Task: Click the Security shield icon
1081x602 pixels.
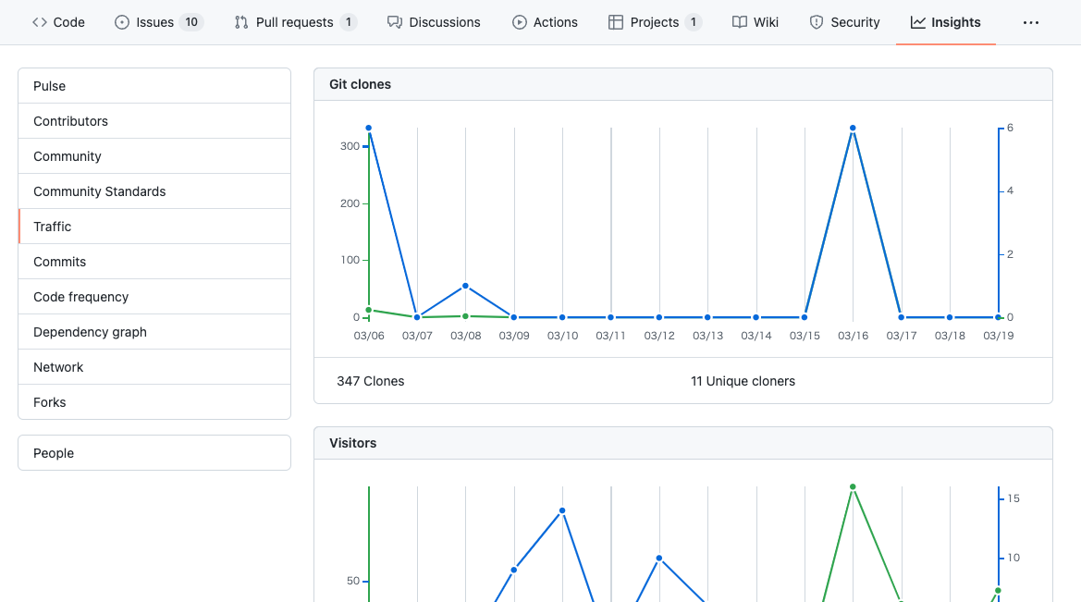Action: click(816, 22)
